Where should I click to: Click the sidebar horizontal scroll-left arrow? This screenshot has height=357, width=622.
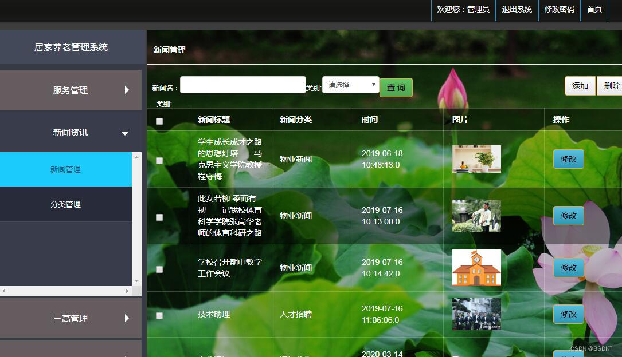pyautogui.click(x=4, y=291)
